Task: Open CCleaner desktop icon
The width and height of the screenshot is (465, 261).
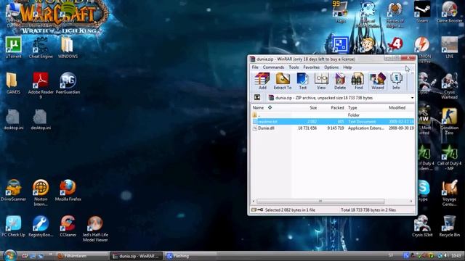Action: pyautogui.click(x=68, y=226)
